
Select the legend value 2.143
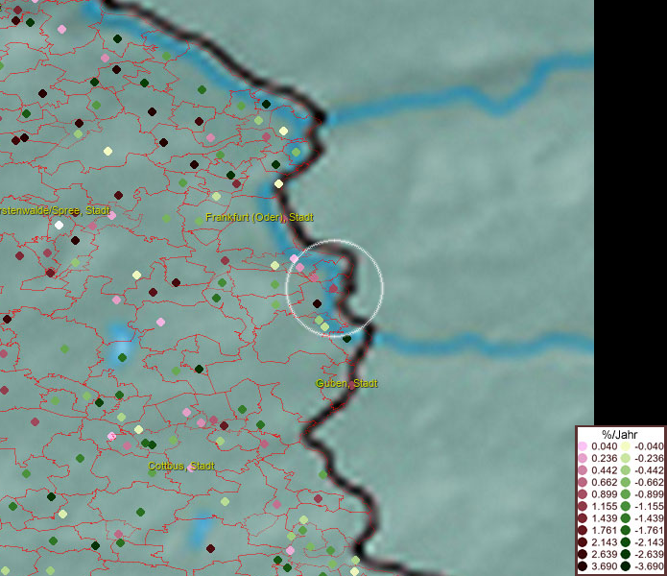click(604, 542)
